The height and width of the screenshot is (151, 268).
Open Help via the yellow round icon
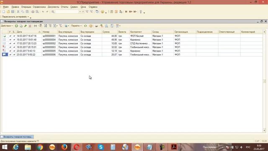[102, 12]
